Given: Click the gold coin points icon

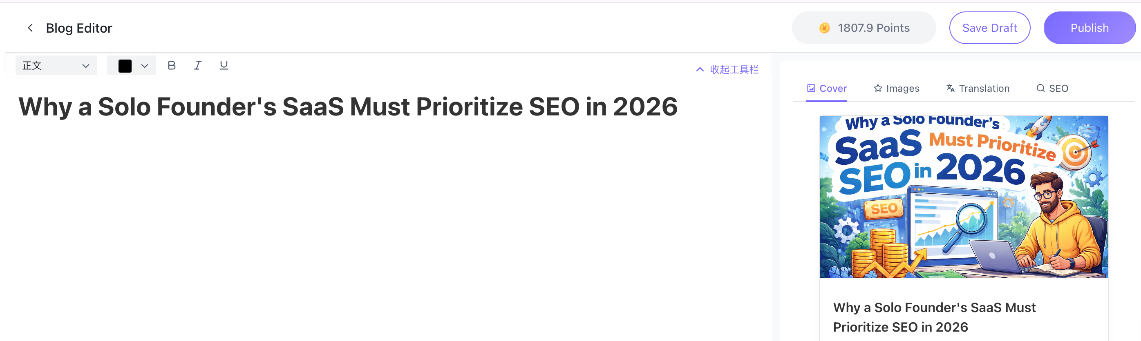Looking at the screenshot, I should point(824,28).
